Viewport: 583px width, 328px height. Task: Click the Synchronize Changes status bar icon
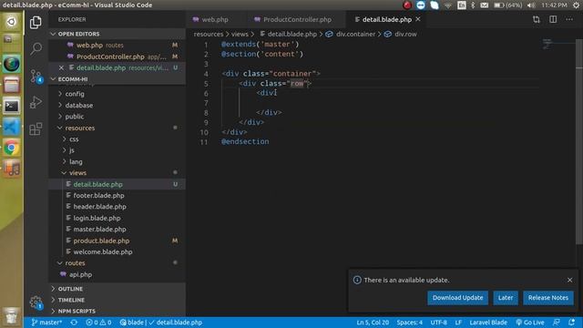pos(74,323)
